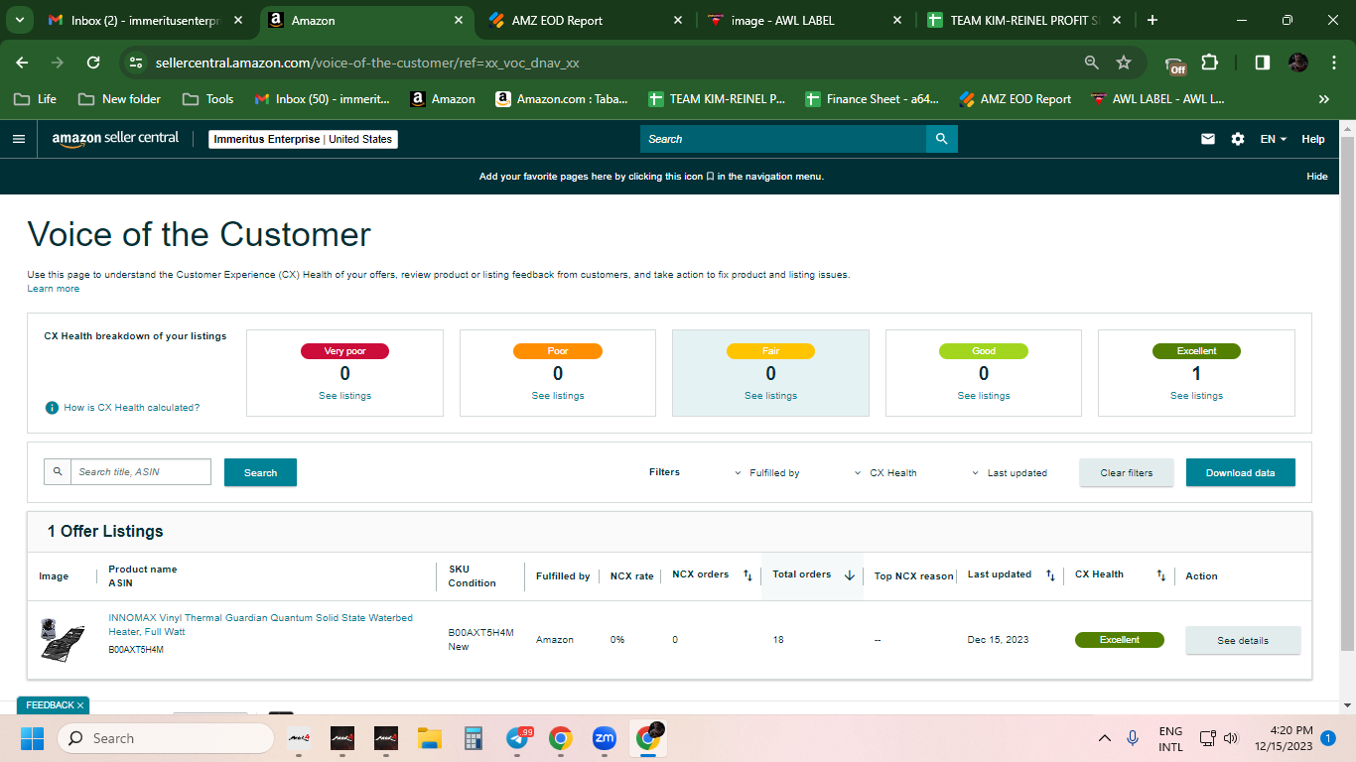See listings under Fair
1356x762 pixels.
[x=771, y=396]
